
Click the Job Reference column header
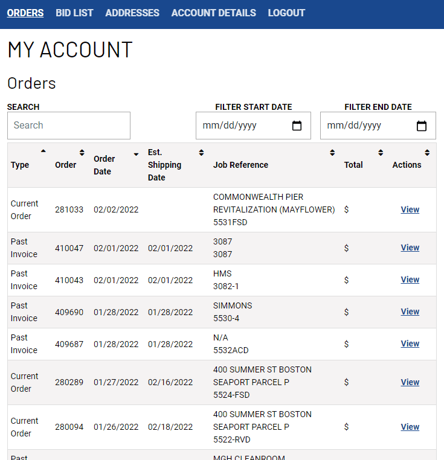click(240, 165)
